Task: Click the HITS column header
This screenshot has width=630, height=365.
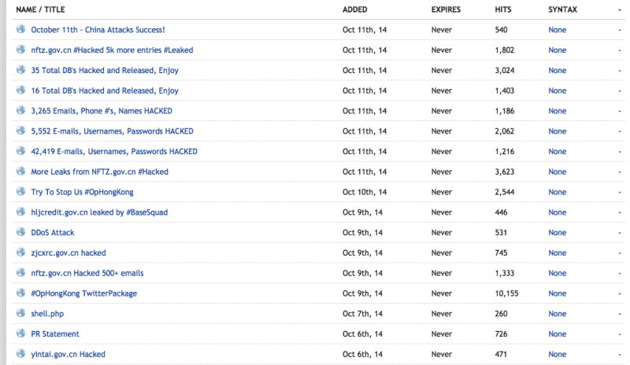Action: pyautogui.click(x=503, y=9)
